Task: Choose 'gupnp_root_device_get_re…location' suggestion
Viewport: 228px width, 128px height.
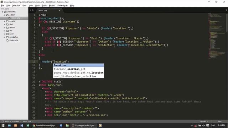Action: click(x=78, y=73)
